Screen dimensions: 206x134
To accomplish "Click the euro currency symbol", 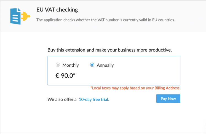I will point(57,76).
